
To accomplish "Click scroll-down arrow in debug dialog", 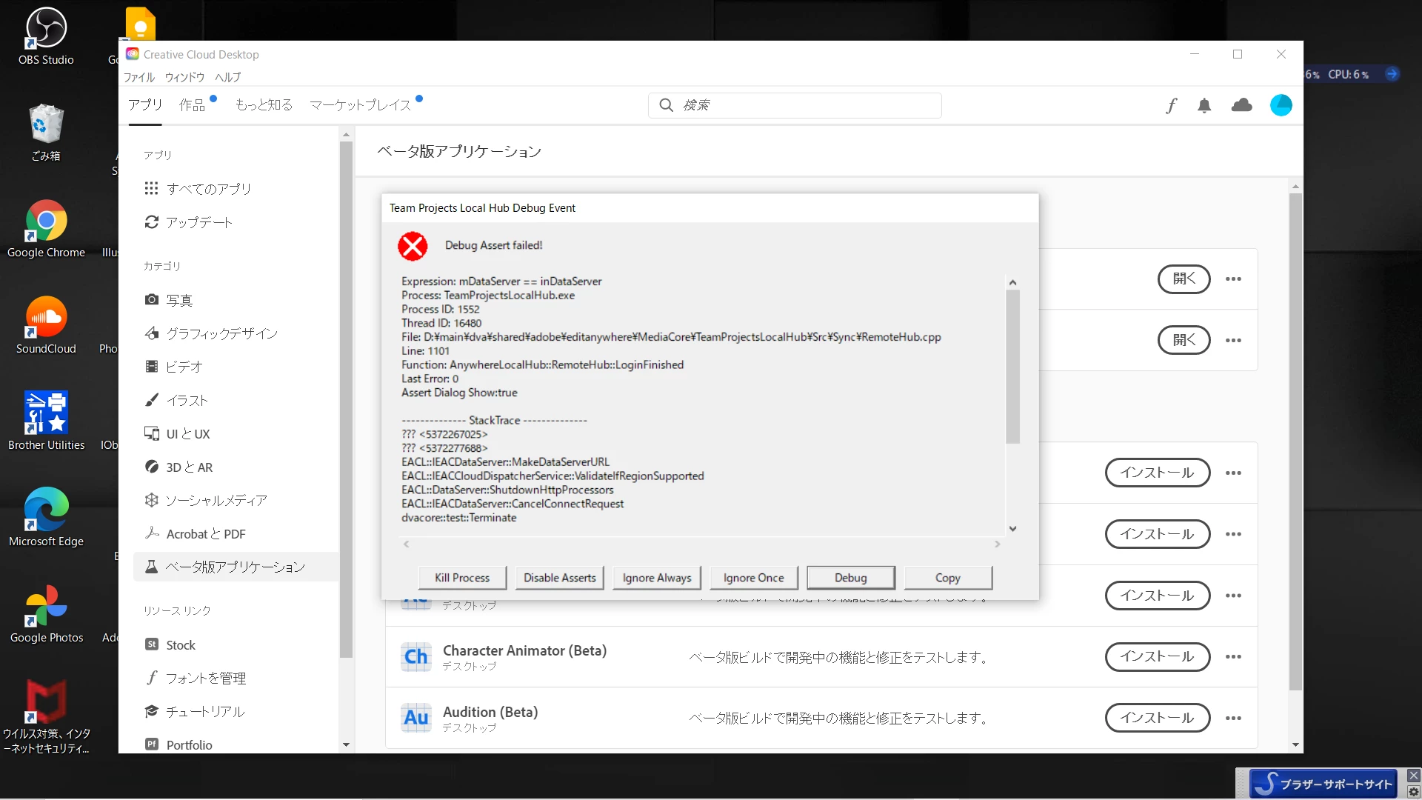I will click(1012, 529).
